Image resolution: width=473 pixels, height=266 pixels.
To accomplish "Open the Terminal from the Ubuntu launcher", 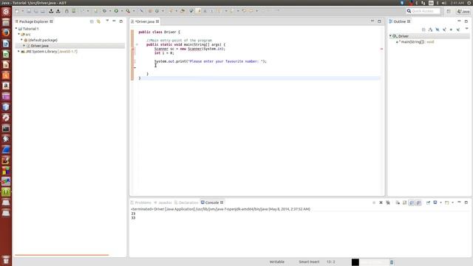I will point(6,129).
